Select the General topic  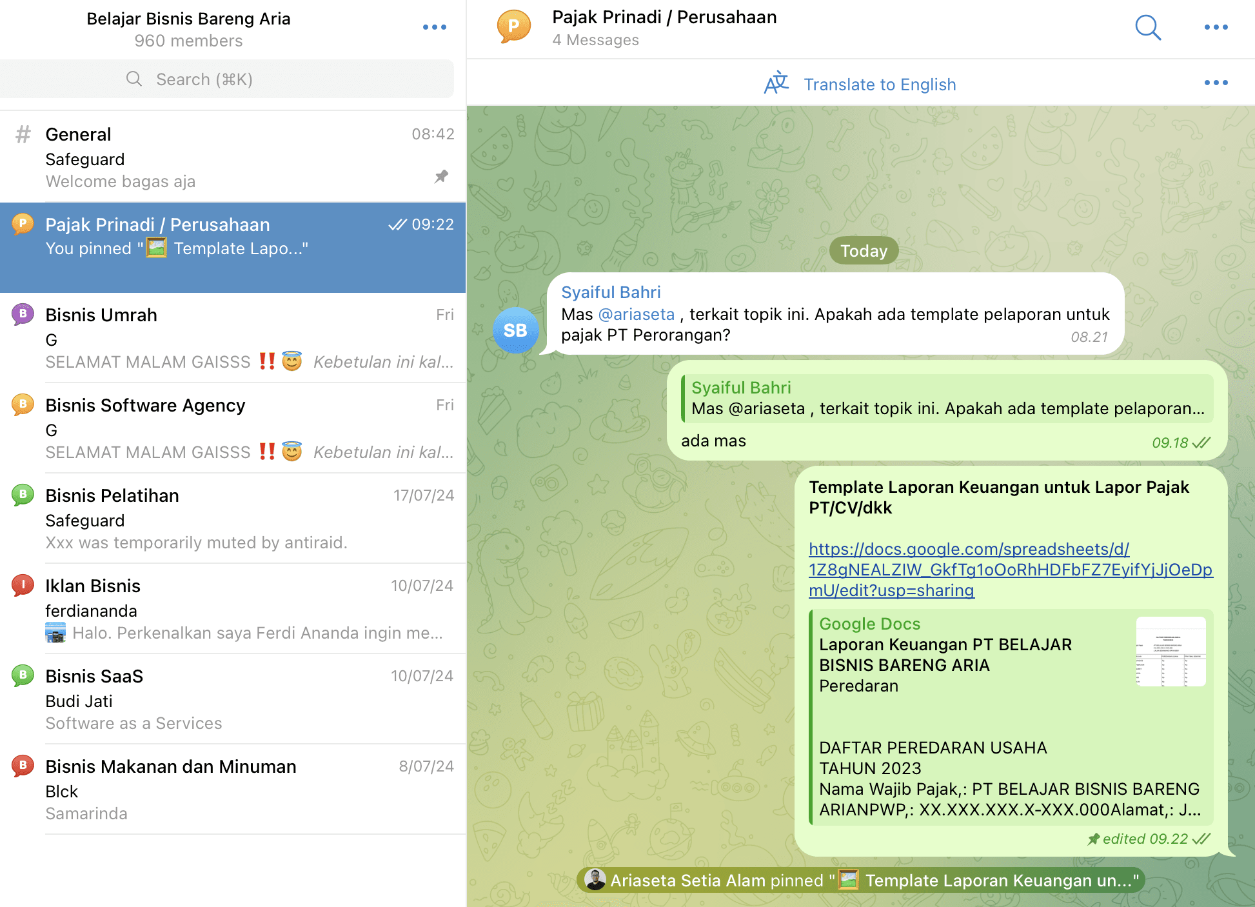[x=232, y=157]
